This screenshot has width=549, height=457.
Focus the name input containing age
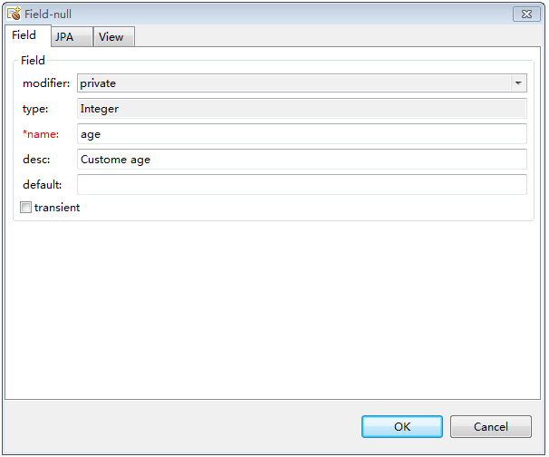click(x=302, y=134)
